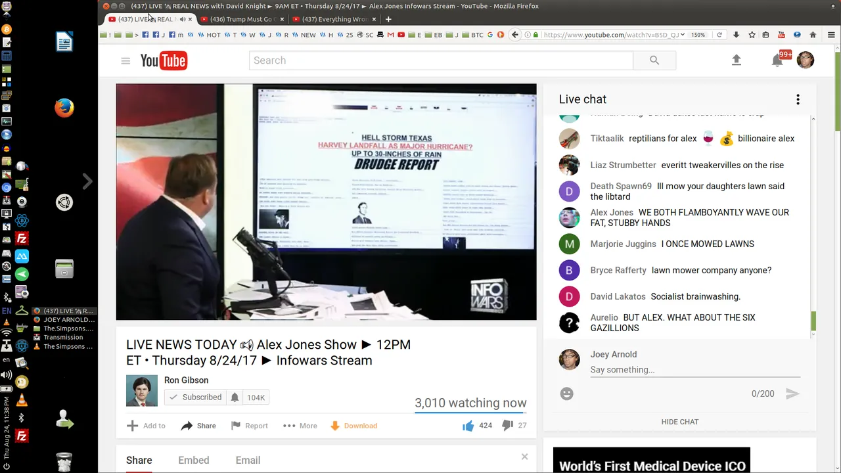Screen dimensions: 841x473
Task: Switch to the Email tab
Action: 248,461
